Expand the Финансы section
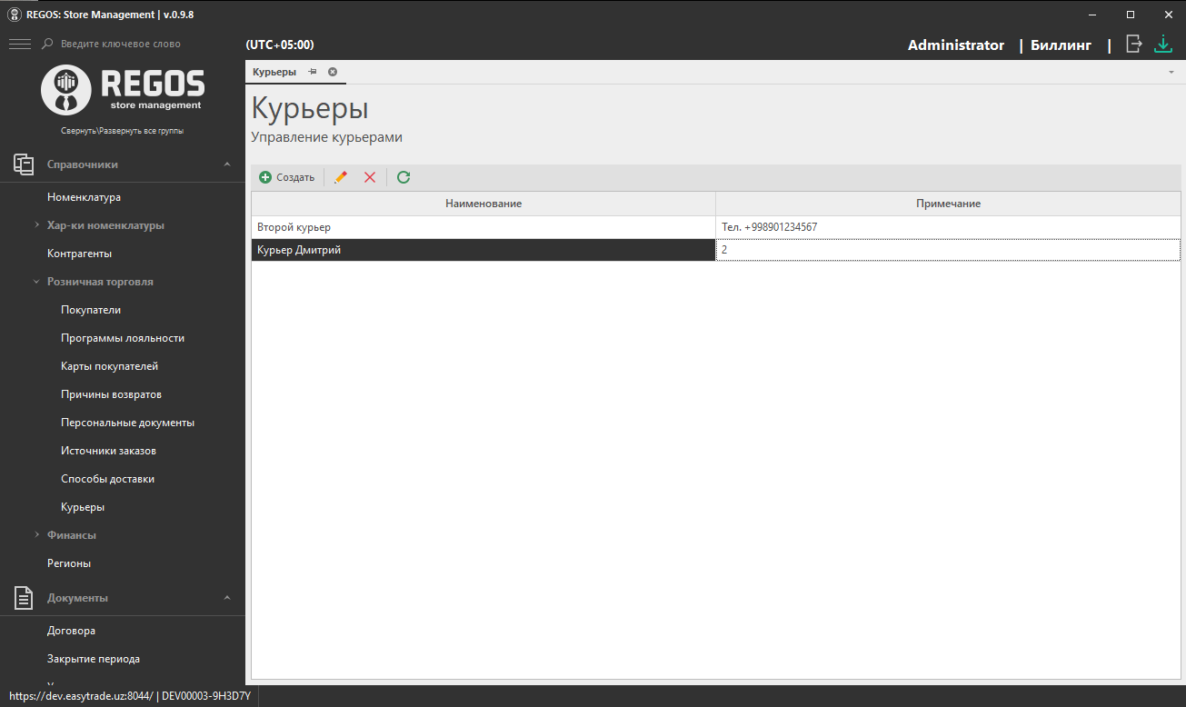Screen dimensions: 1186x707 tap(36, 535)
